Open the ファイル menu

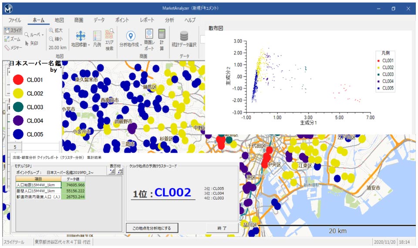[x=15, y=20]
